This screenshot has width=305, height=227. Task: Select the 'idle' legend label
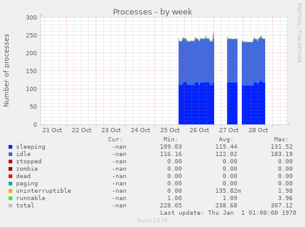[23, 154]
